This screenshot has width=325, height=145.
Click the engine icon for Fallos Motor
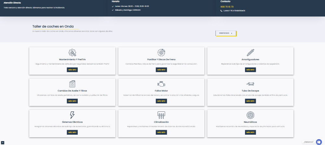[x=161, y=84]
